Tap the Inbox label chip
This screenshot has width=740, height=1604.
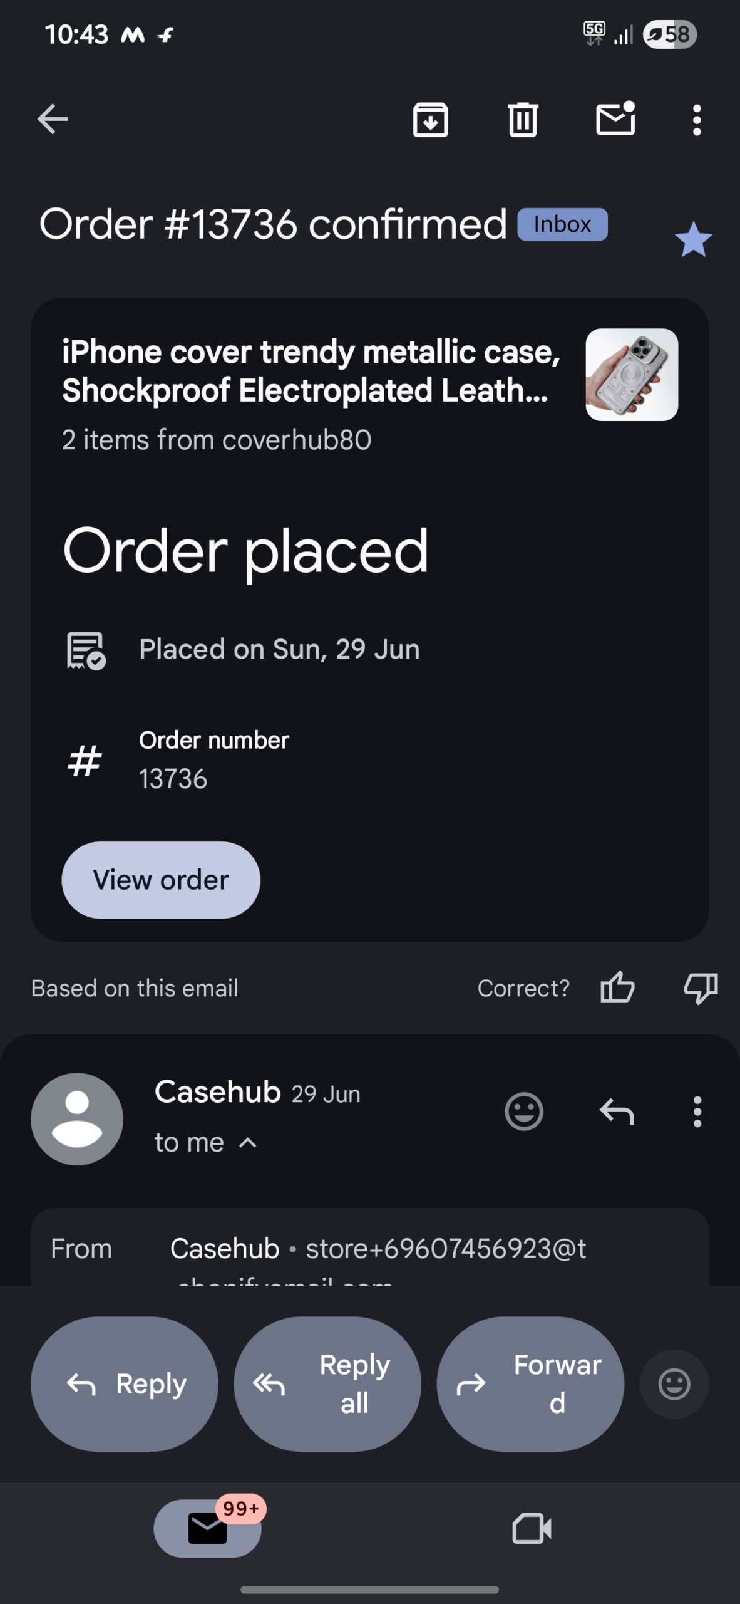pos(562,224)
